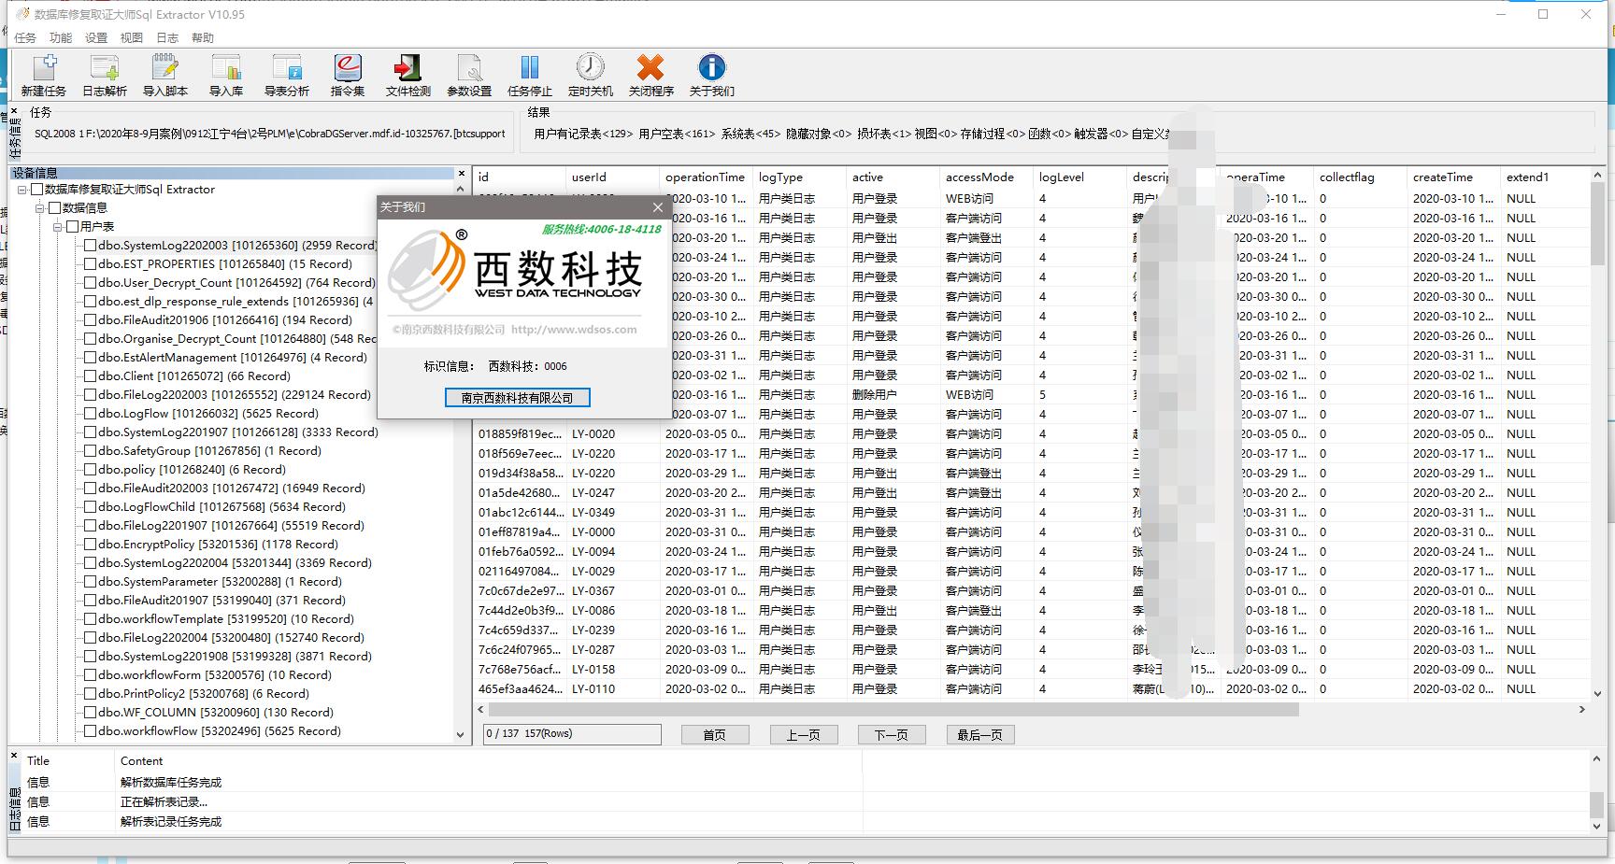The image size is (1615, 864).
Task: Click the 定时关机 clock icon
Action: click(x=591, y=75)
